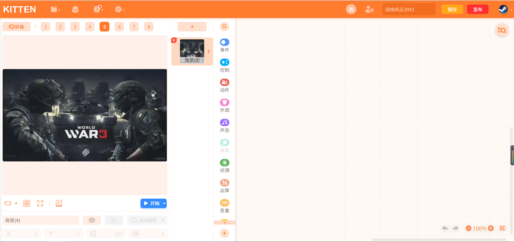
Task: Open the file folder menu icon
Action: pyautogui.click(x=55, y=9)
